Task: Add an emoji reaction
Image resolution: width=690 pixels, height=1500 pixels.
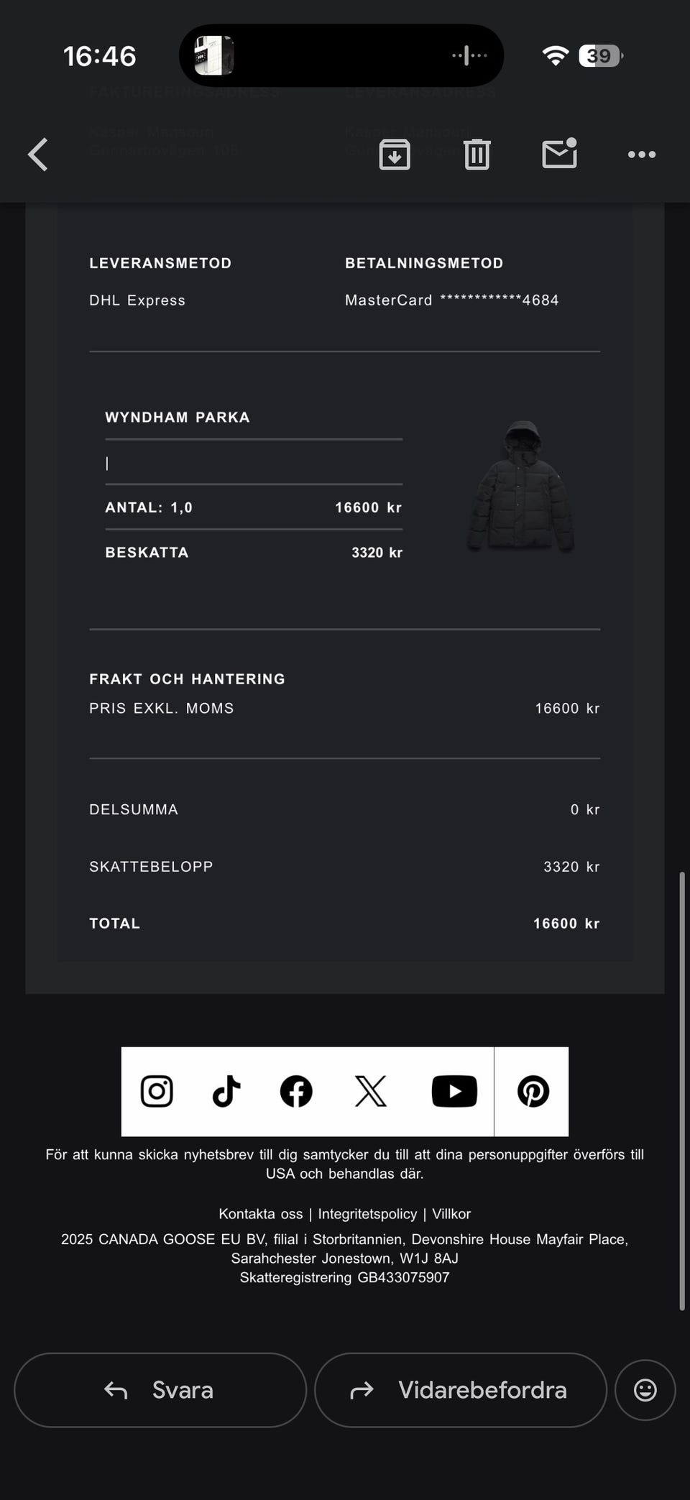Action: pos(645,1390)
